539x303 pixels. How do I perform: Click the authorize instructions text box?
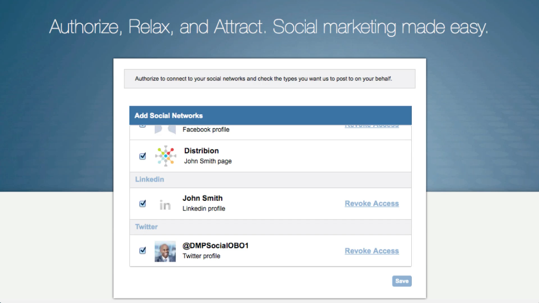tap(270, 78)
